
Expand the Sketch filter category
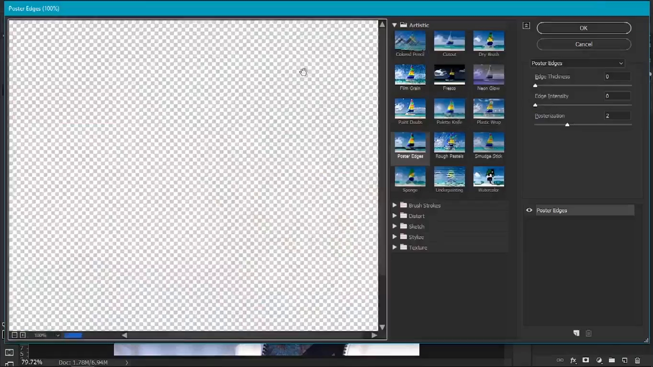394,227
